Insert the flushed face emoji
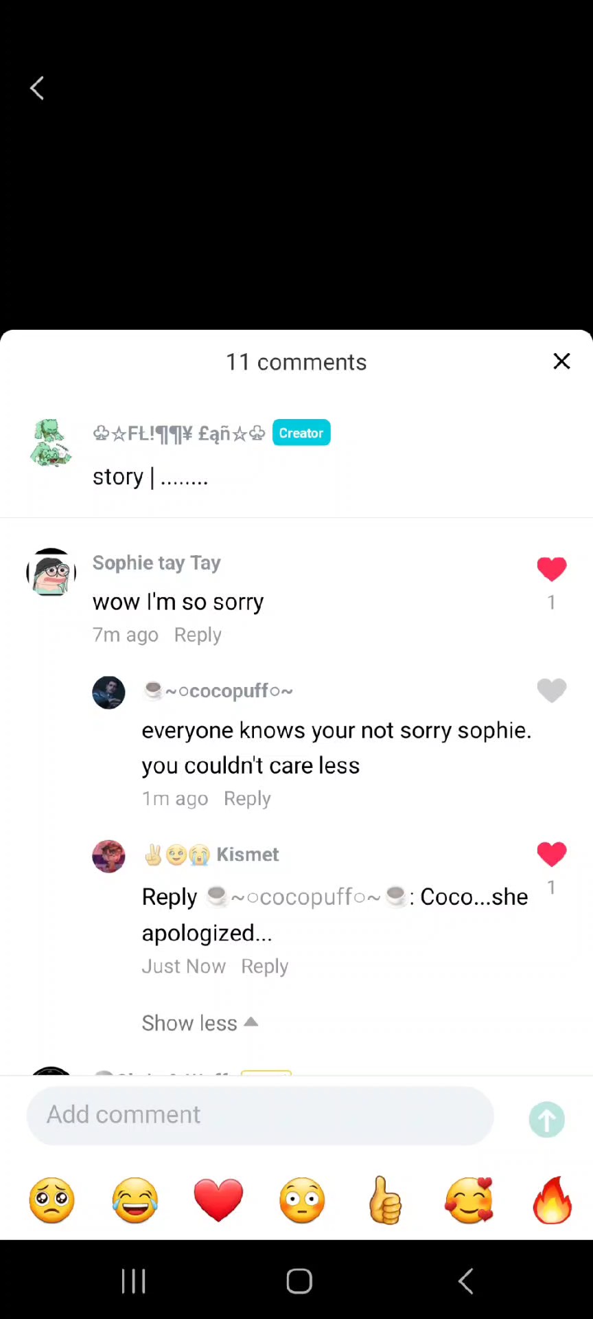 [302, 1200]
